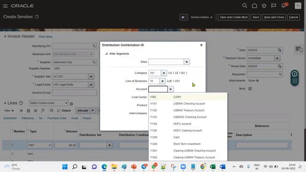306x172 pixels.
Task: Add a new row in Lines toolbar
Action: pos(21,110)
